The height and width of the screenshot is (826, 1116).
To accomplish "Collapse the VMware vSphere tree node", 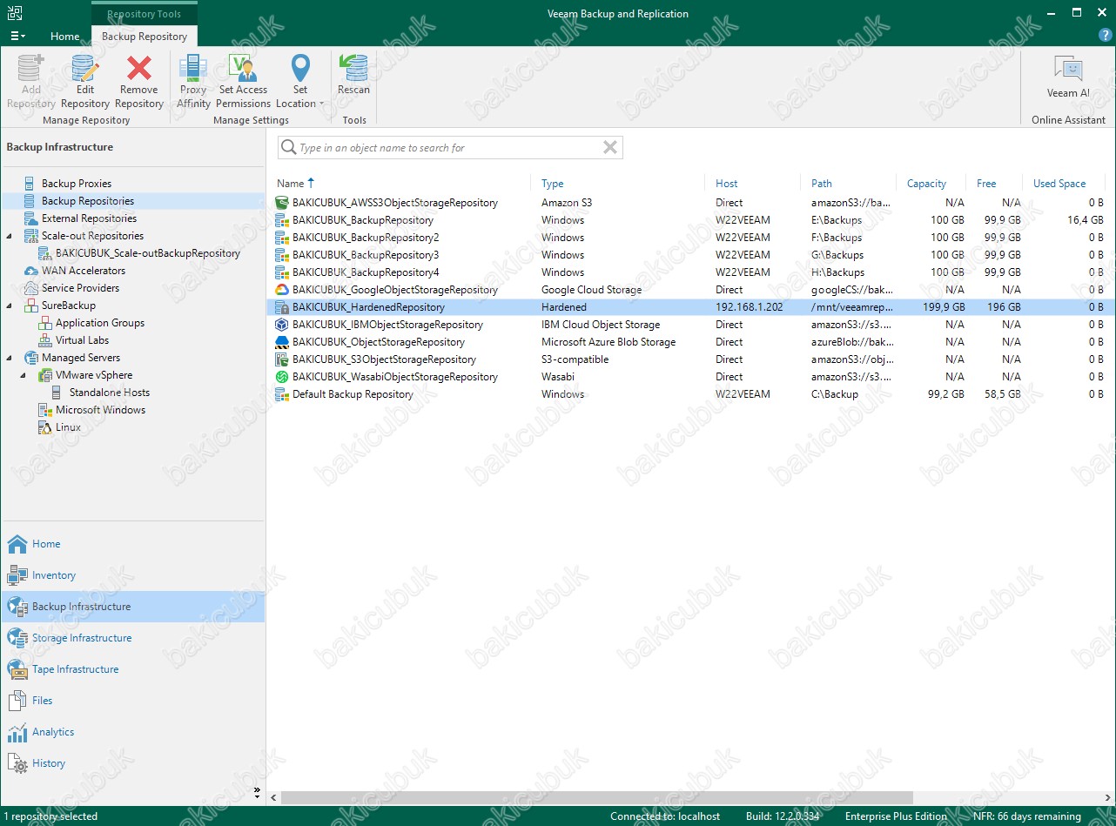I will pos(24,375).
